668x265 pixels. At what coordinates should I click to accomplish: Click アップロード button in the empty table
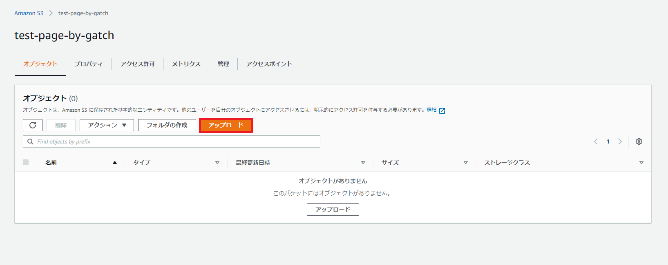click(x=333, y=210)
